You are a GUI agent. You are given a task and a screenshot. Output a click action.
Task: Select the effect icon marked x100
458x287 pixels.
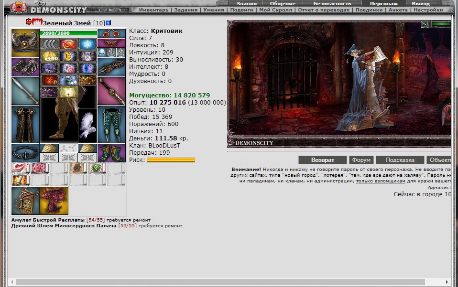tap(49, 56)
